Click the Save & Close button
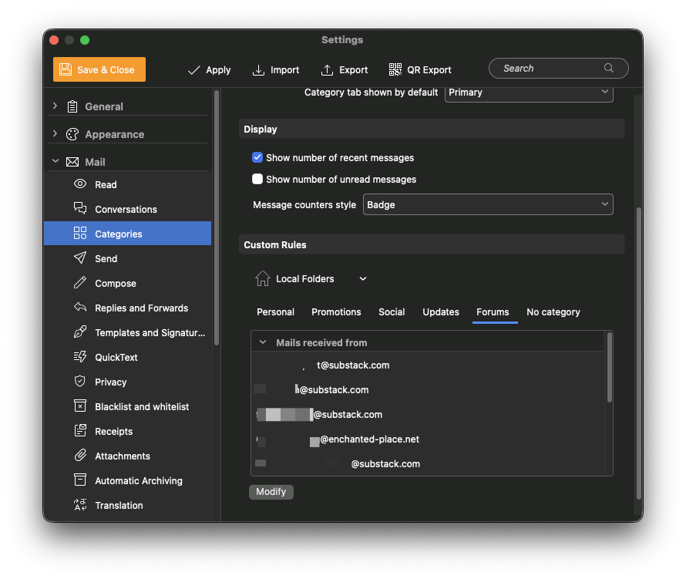Screen dimensions: 686x579 tap(99, 69)
